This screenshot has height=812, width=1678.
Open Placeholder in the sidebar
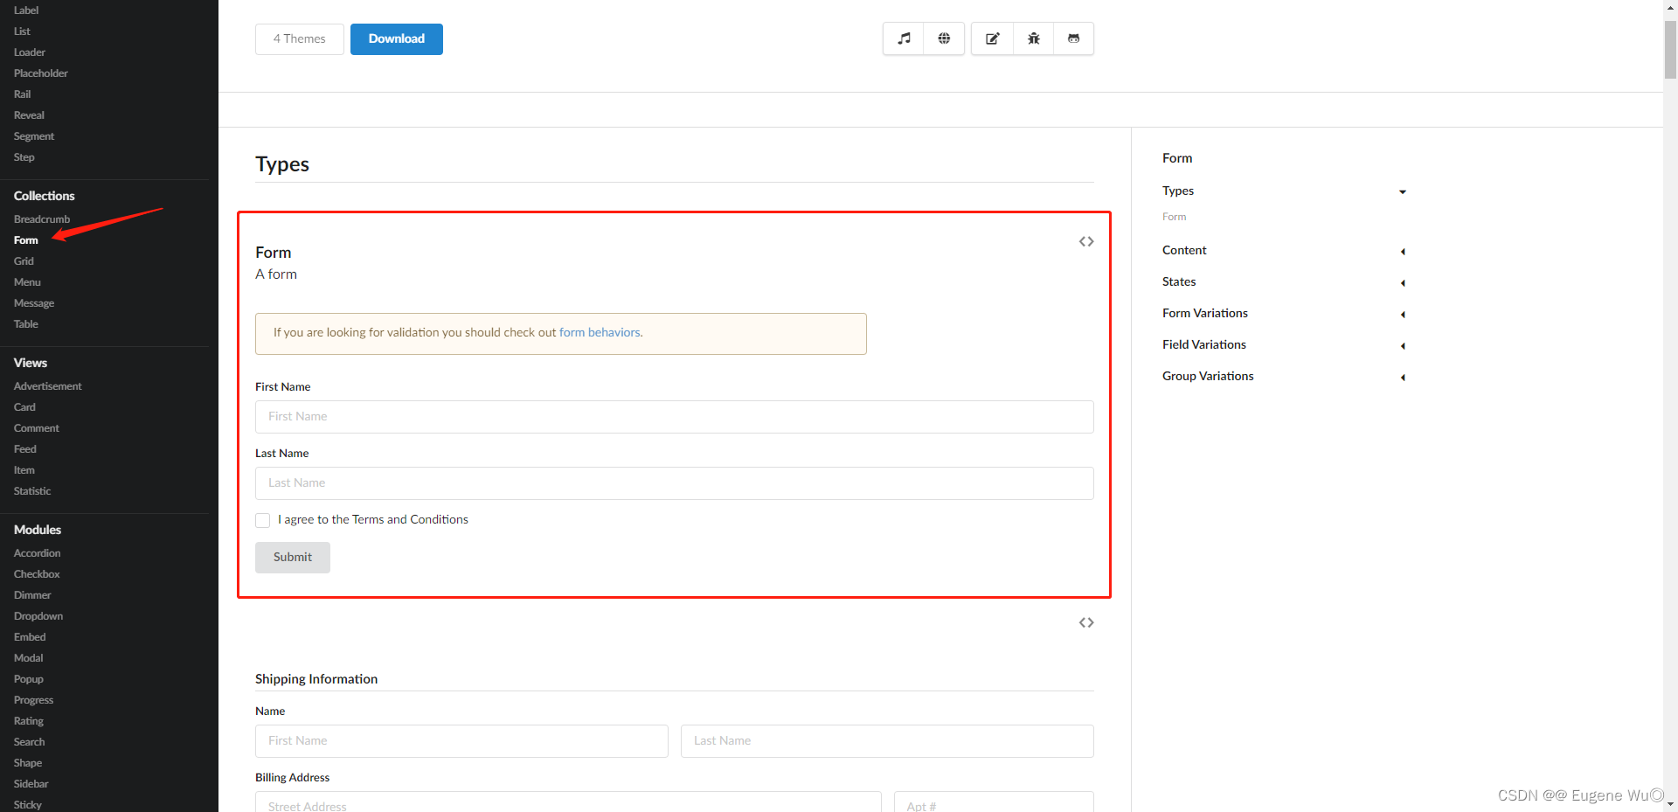click(41, 73)
